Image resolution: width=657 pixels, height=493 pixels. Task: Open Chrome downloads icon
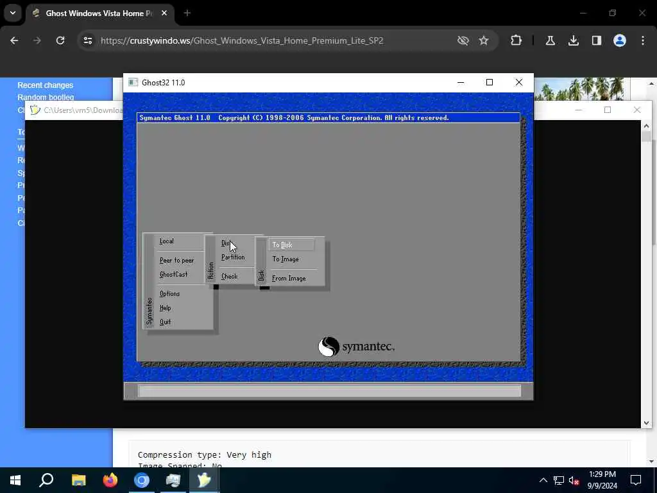coord(573,40)
